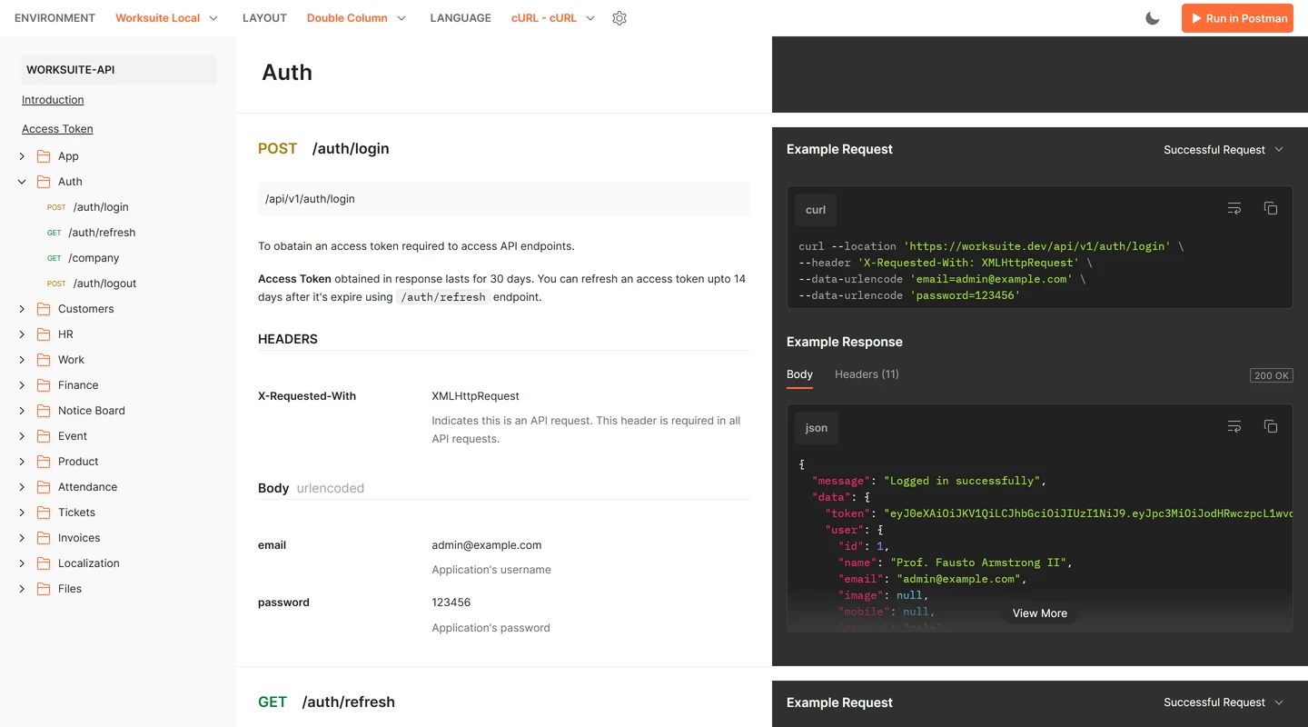Open the Double Column layout dropdown

[357, 18]
